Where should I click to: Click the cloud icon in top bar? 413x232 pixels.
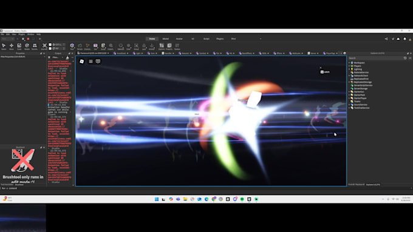(398, 39)
